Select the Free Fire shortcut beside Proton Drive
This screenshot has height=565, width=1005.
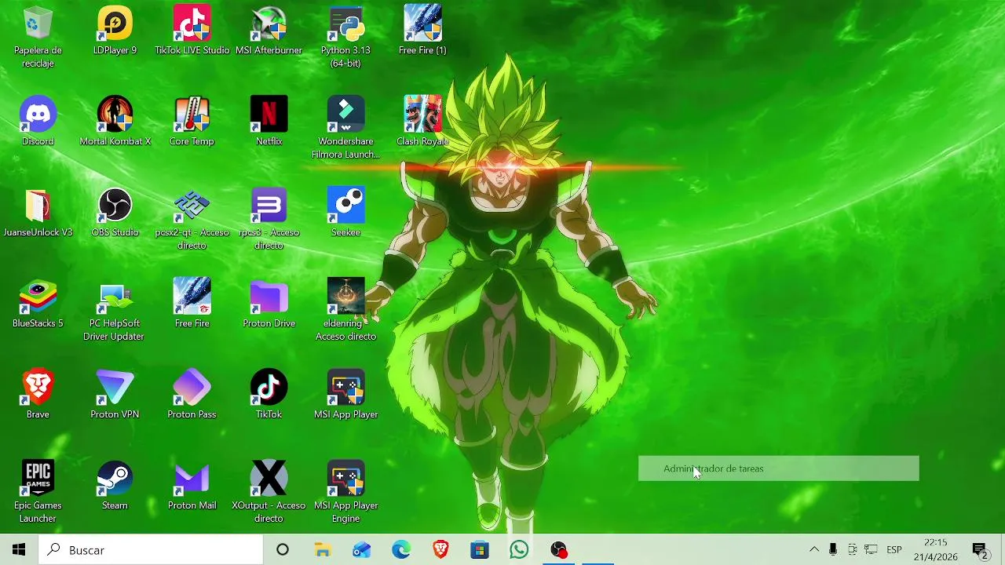tap(192, 304)
